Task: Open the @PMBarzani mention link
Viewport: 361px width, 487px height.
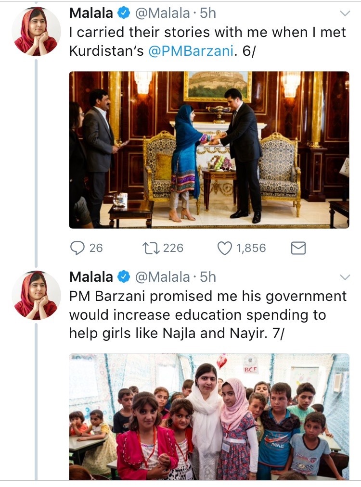Action: pyautogui.click(x=191, y=51)
